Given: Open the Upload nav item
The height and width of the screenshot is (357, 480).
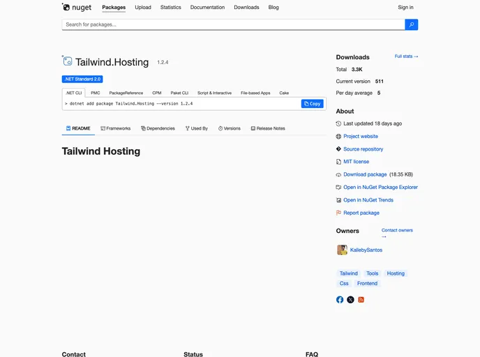Looking at the screenshot, I should click(143, 8).
